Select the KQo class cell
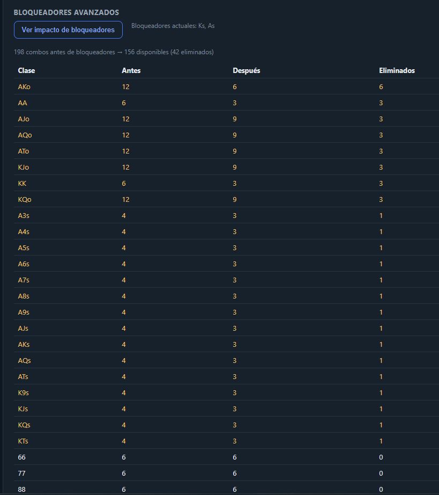 click(x=25, y=200)
